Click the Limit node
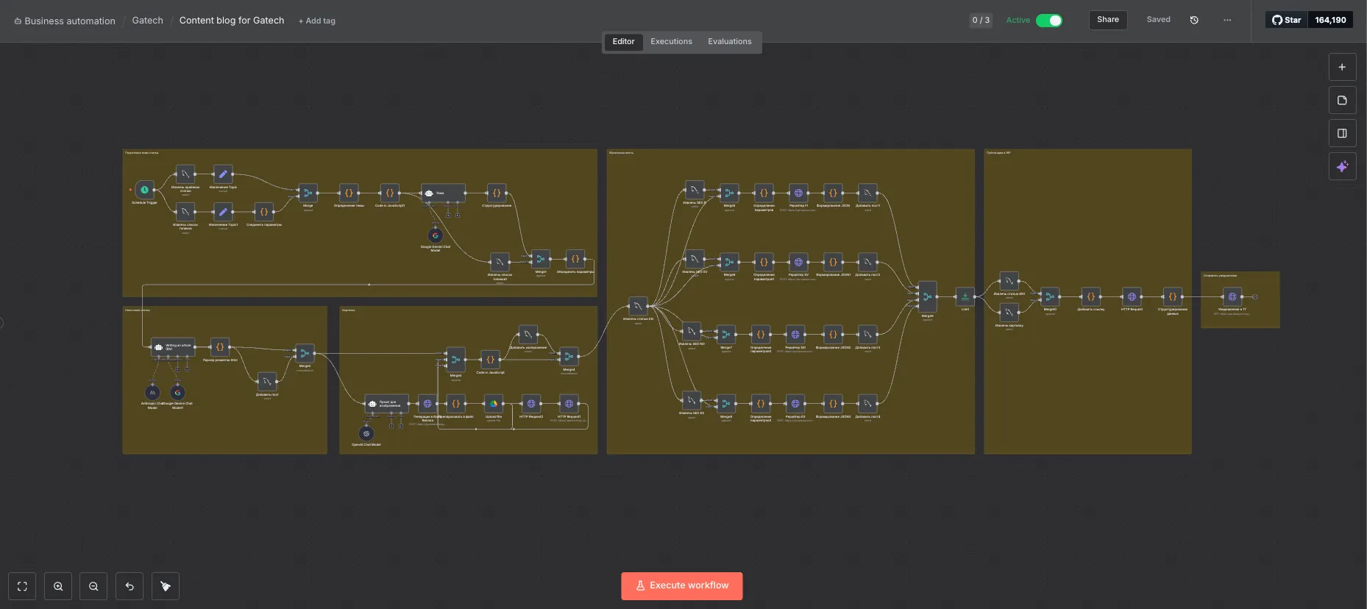 click(x=965, y=297)
